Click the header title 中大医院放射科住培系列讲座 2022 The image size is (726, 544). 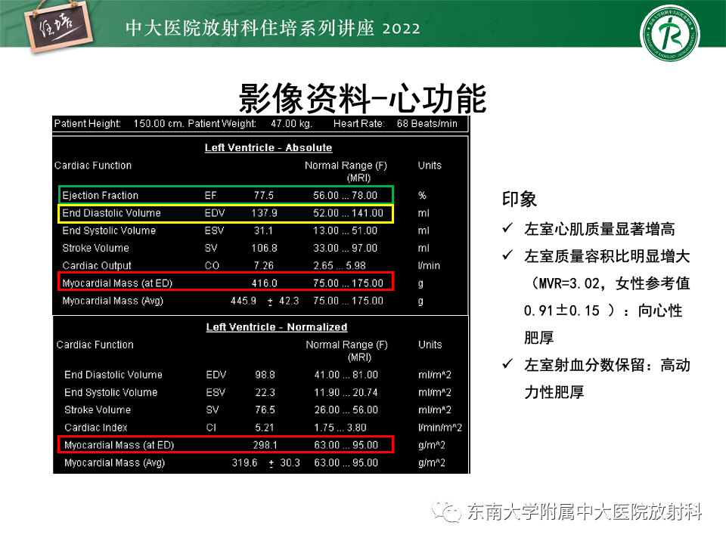[273, 28]
